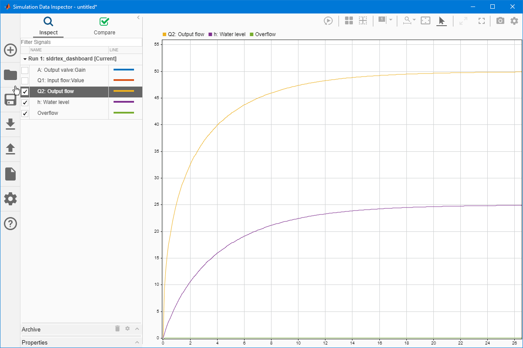This screenshot has width=523, height=348.
Task: Switch to the Compare tab
Action: [x=104, y=26]
